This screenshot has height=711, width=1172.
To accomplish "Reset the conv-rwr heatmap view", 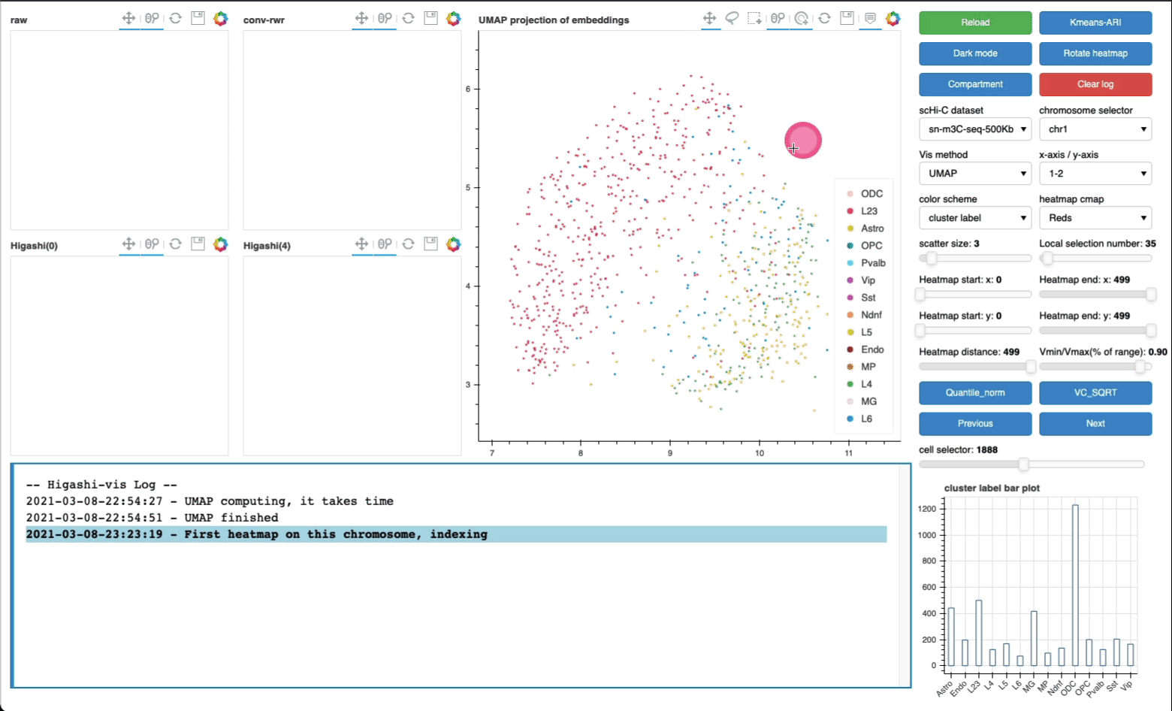I will click(408, 19).
